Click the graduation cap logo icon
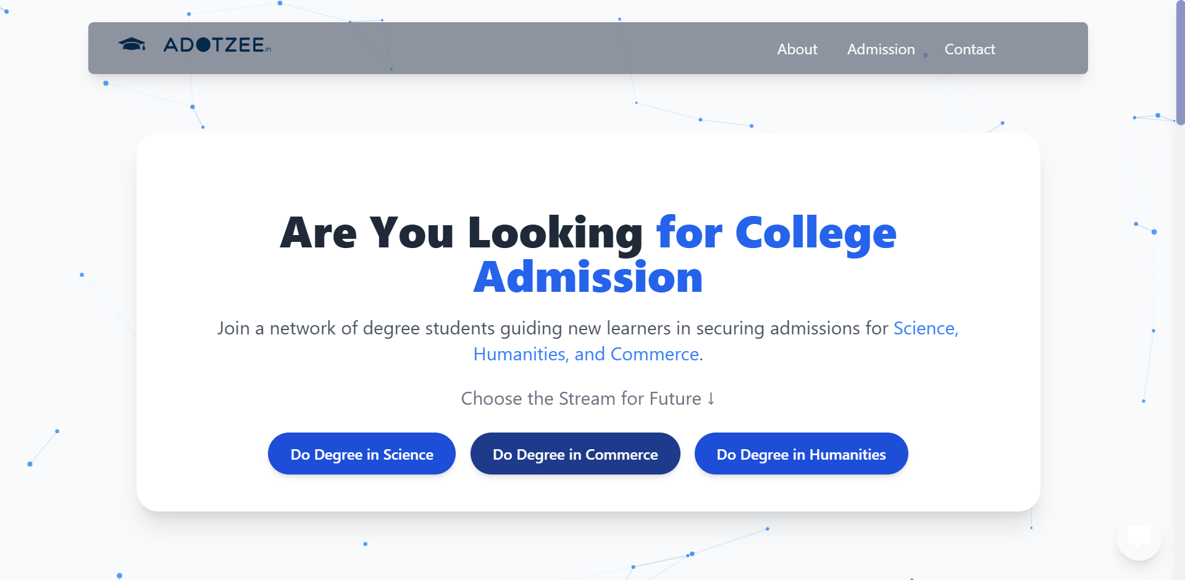This screenshot has height=580, width=1185. (132, 44)
